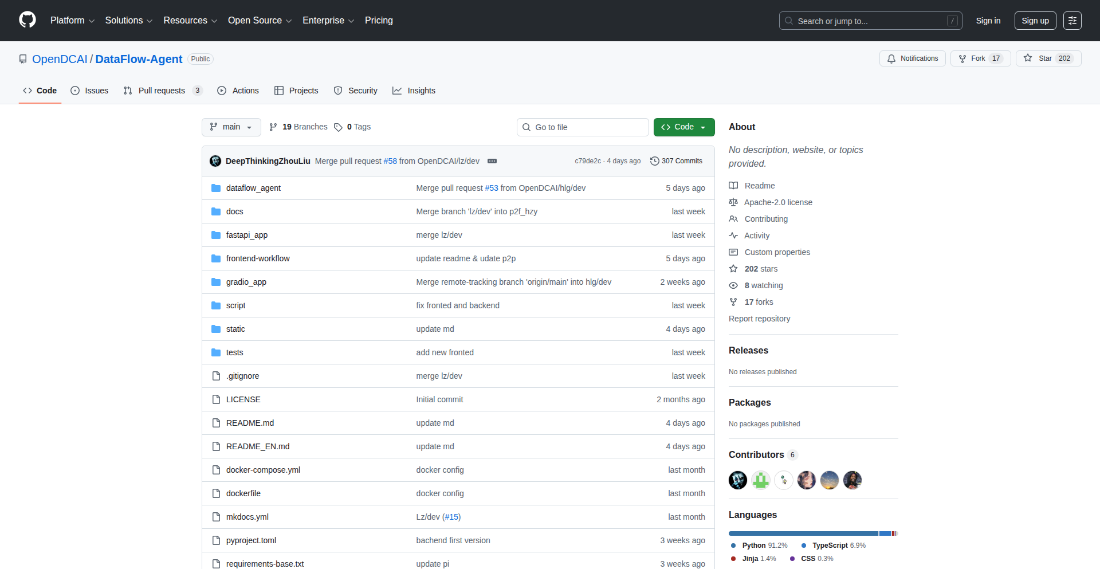Image resolution: width=1100 pixels, height=569 pixels.
Task: Open the README_EN.md file
Action: tap(258, 446)
